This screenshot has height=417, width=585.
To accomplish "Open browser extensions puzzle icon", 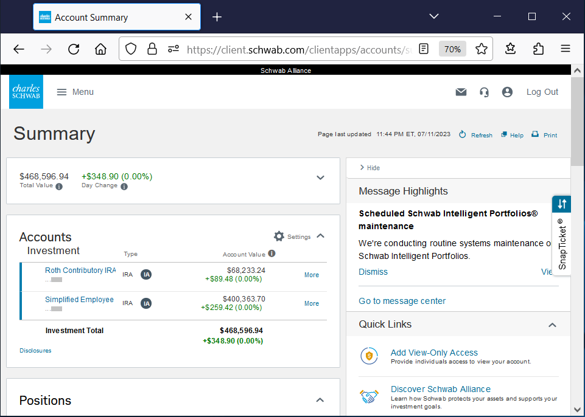I will click(x=538, y=49).
